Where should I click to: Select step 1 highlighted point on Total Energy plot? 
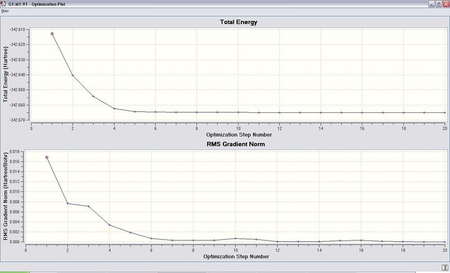52,34
